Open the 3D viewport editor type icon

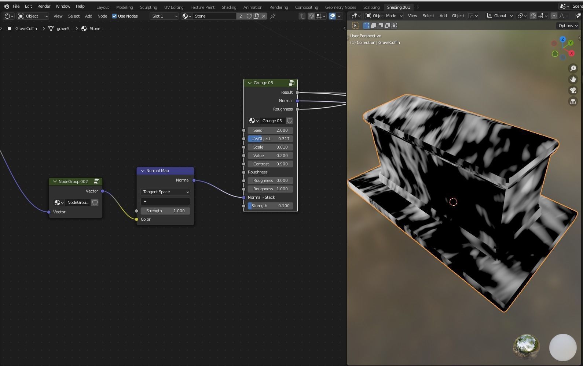tap(356, 16)
